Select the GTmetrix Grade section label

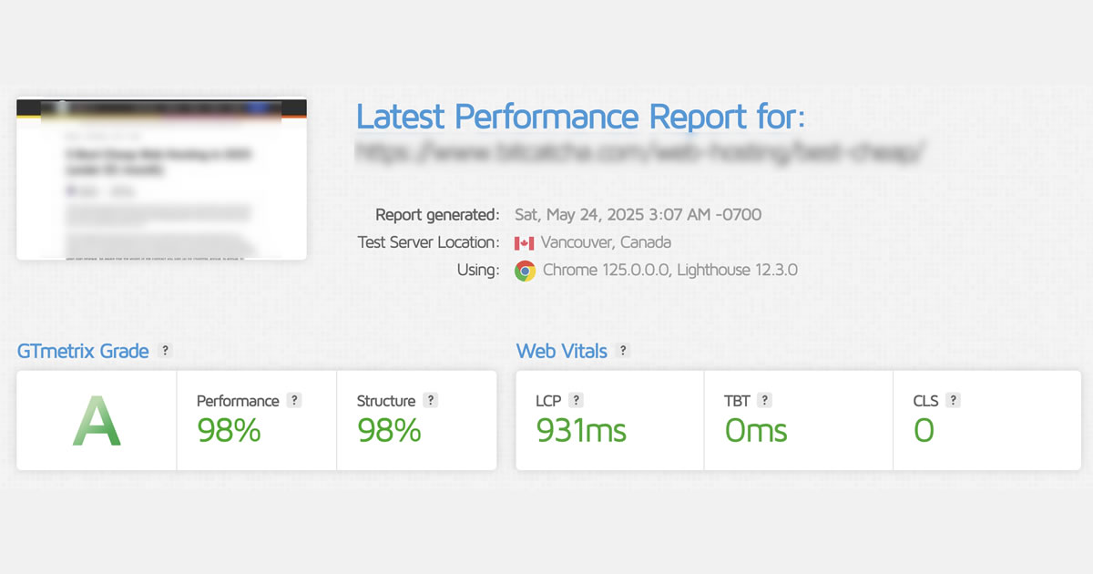pos(83,351)
